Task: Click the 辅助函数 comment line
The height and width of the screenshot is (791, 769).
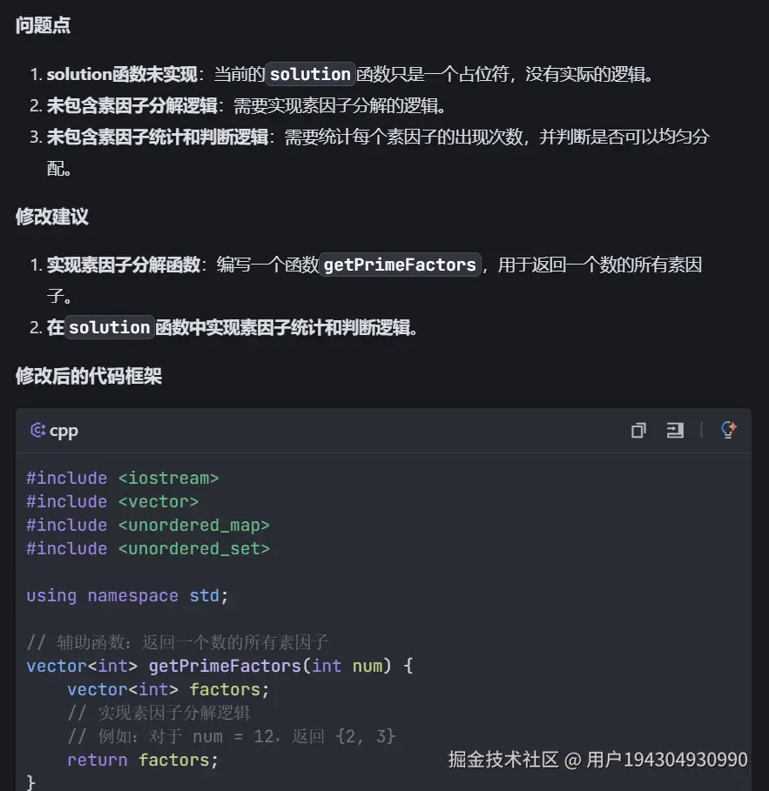Action: 177,642
